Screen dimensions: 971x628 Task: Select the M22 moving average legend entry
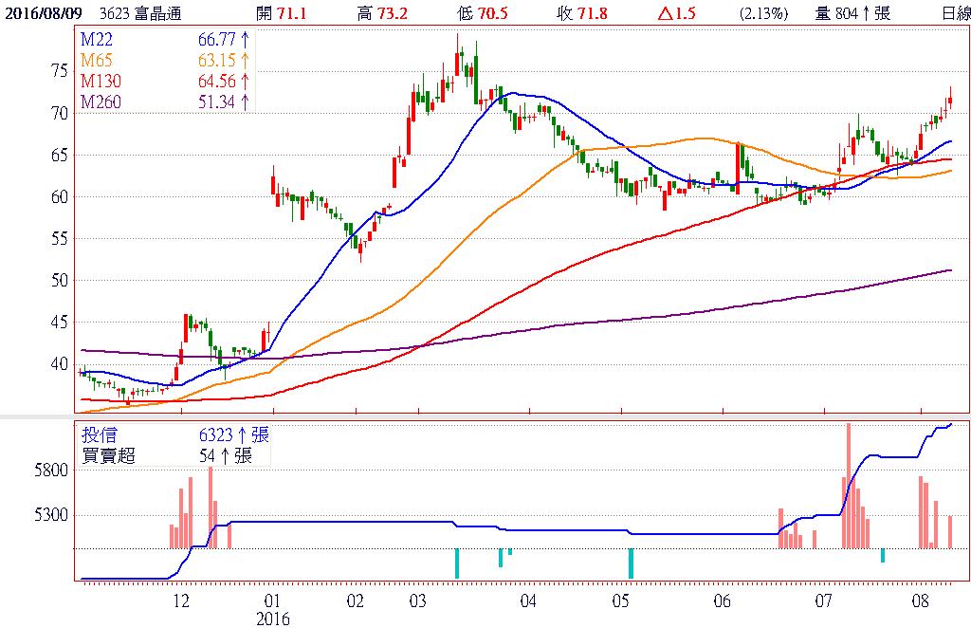click(95, 38)
